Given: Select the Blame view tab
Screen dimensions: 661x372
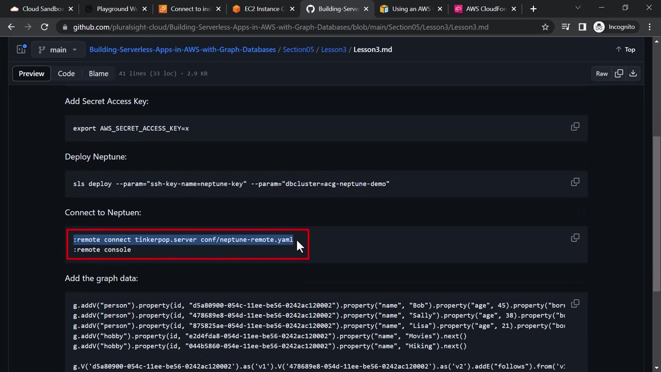Looking at the screenshot, I should (x=99, y=73).
